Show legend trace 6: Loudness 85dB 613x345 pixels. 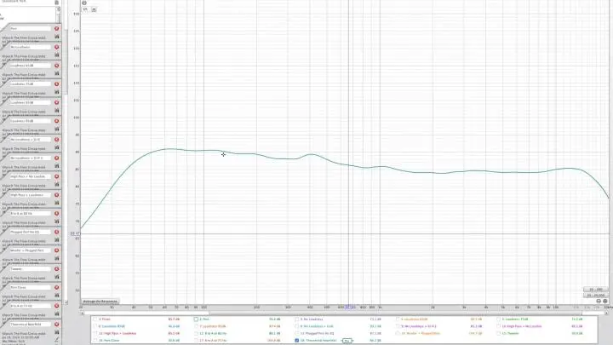(x=95, y=326)
